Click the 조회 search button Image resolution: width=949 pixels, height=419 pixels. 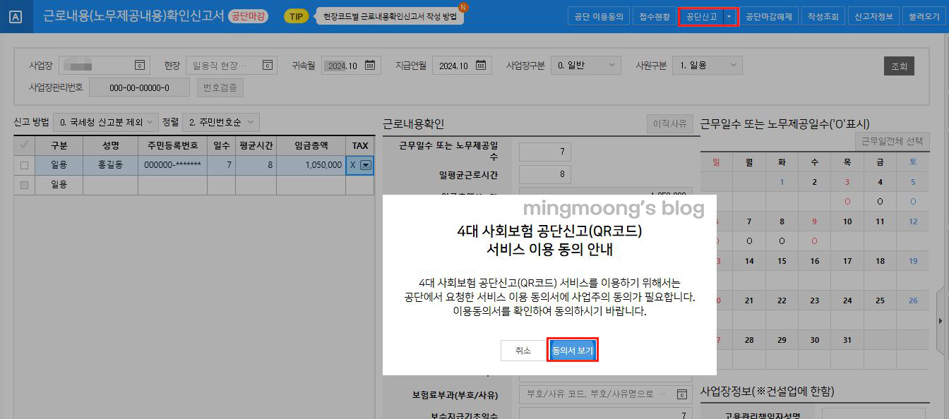pyautogui.click(x=898, y=66)
